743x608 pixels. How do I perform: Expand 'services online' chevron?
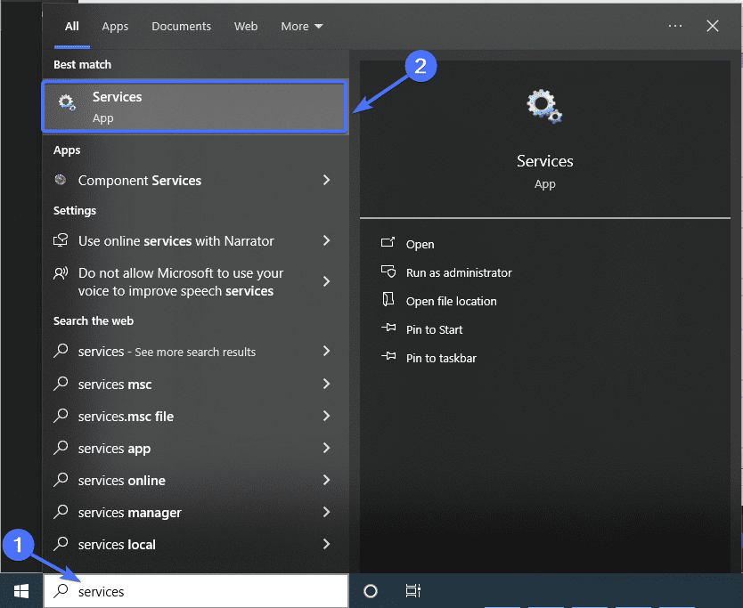click(x=326, y=480)
